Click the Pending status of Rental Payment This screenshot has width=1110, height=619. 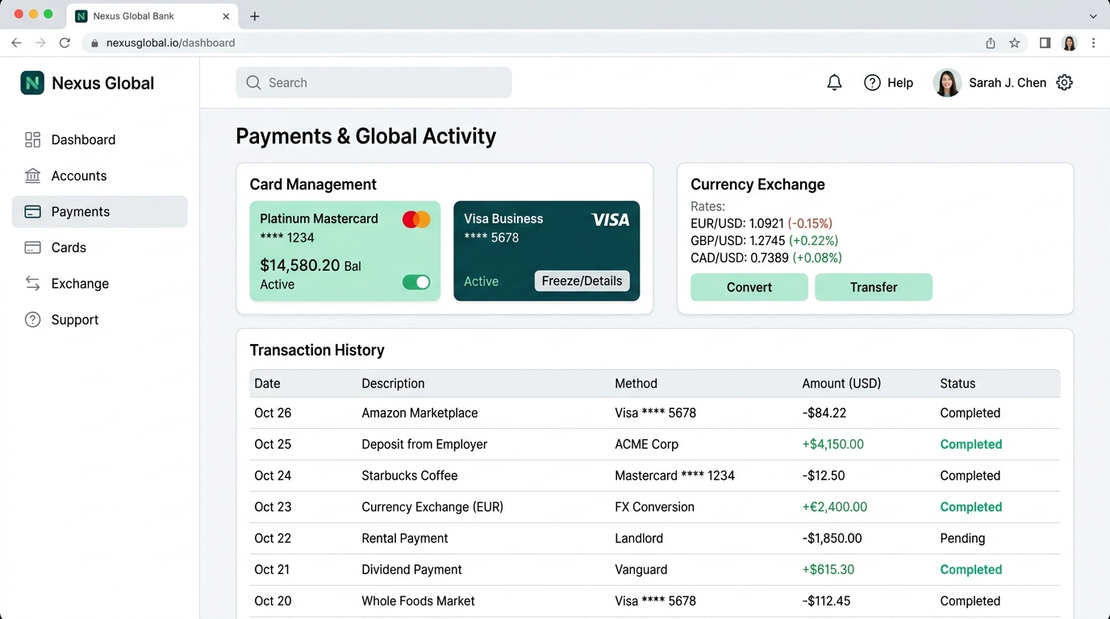pyautogui.click(x=962, y=538)
